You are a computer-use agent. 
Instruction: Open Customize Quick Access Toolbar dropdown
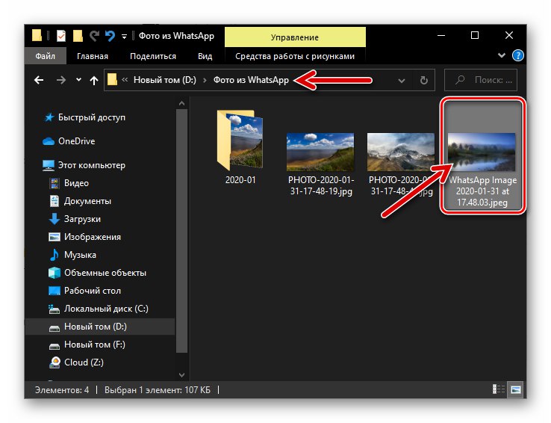(124, 36)
